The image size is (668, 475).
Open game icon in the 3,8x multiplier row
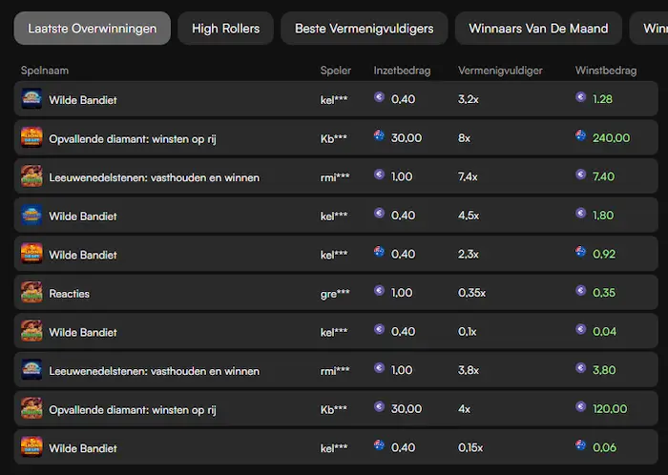click(x=31, y=370)
